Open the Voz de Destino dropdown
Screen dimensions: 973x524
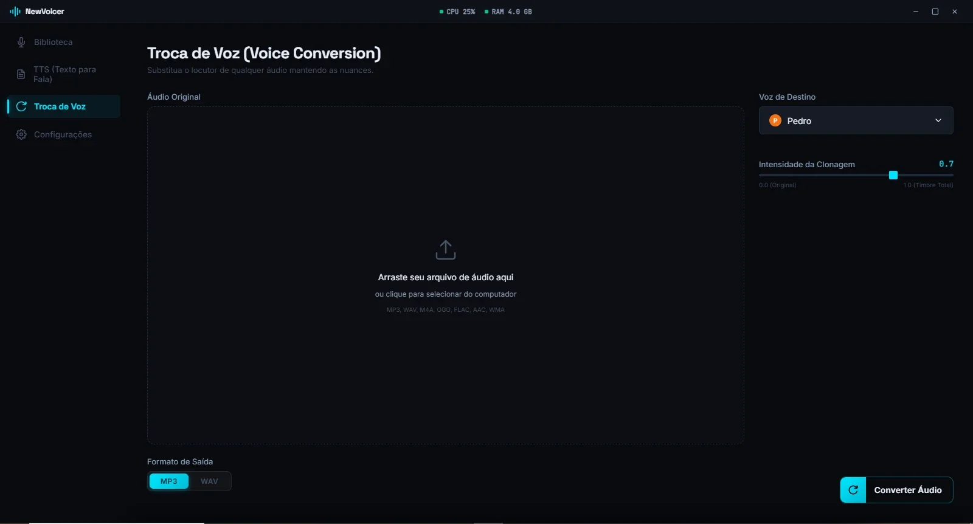click(x=856, y=120)
